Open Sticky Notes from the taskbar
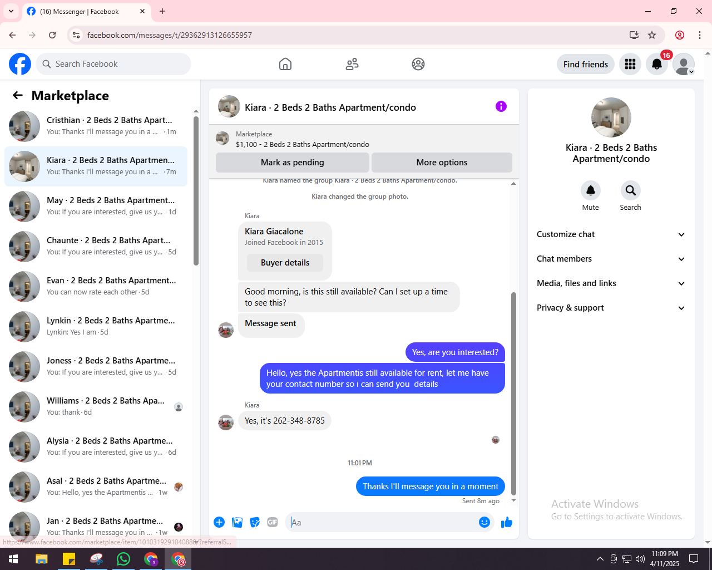The image size is (712, 570). (69, 559)
